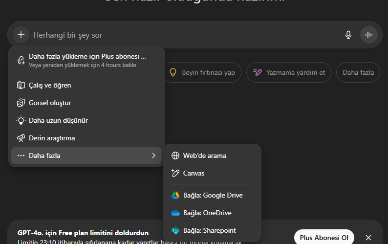388x244 pixels.
Task: Dismiss the GPT-4o limit banner
Action: click(368, 238)
